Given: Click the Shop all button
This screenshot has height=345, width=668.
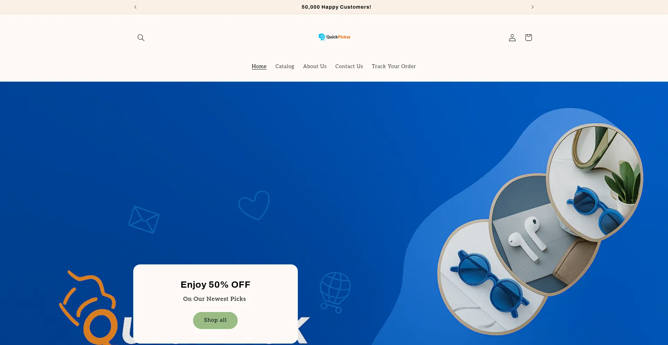Looking at the screenshot, I should [215, 320].
